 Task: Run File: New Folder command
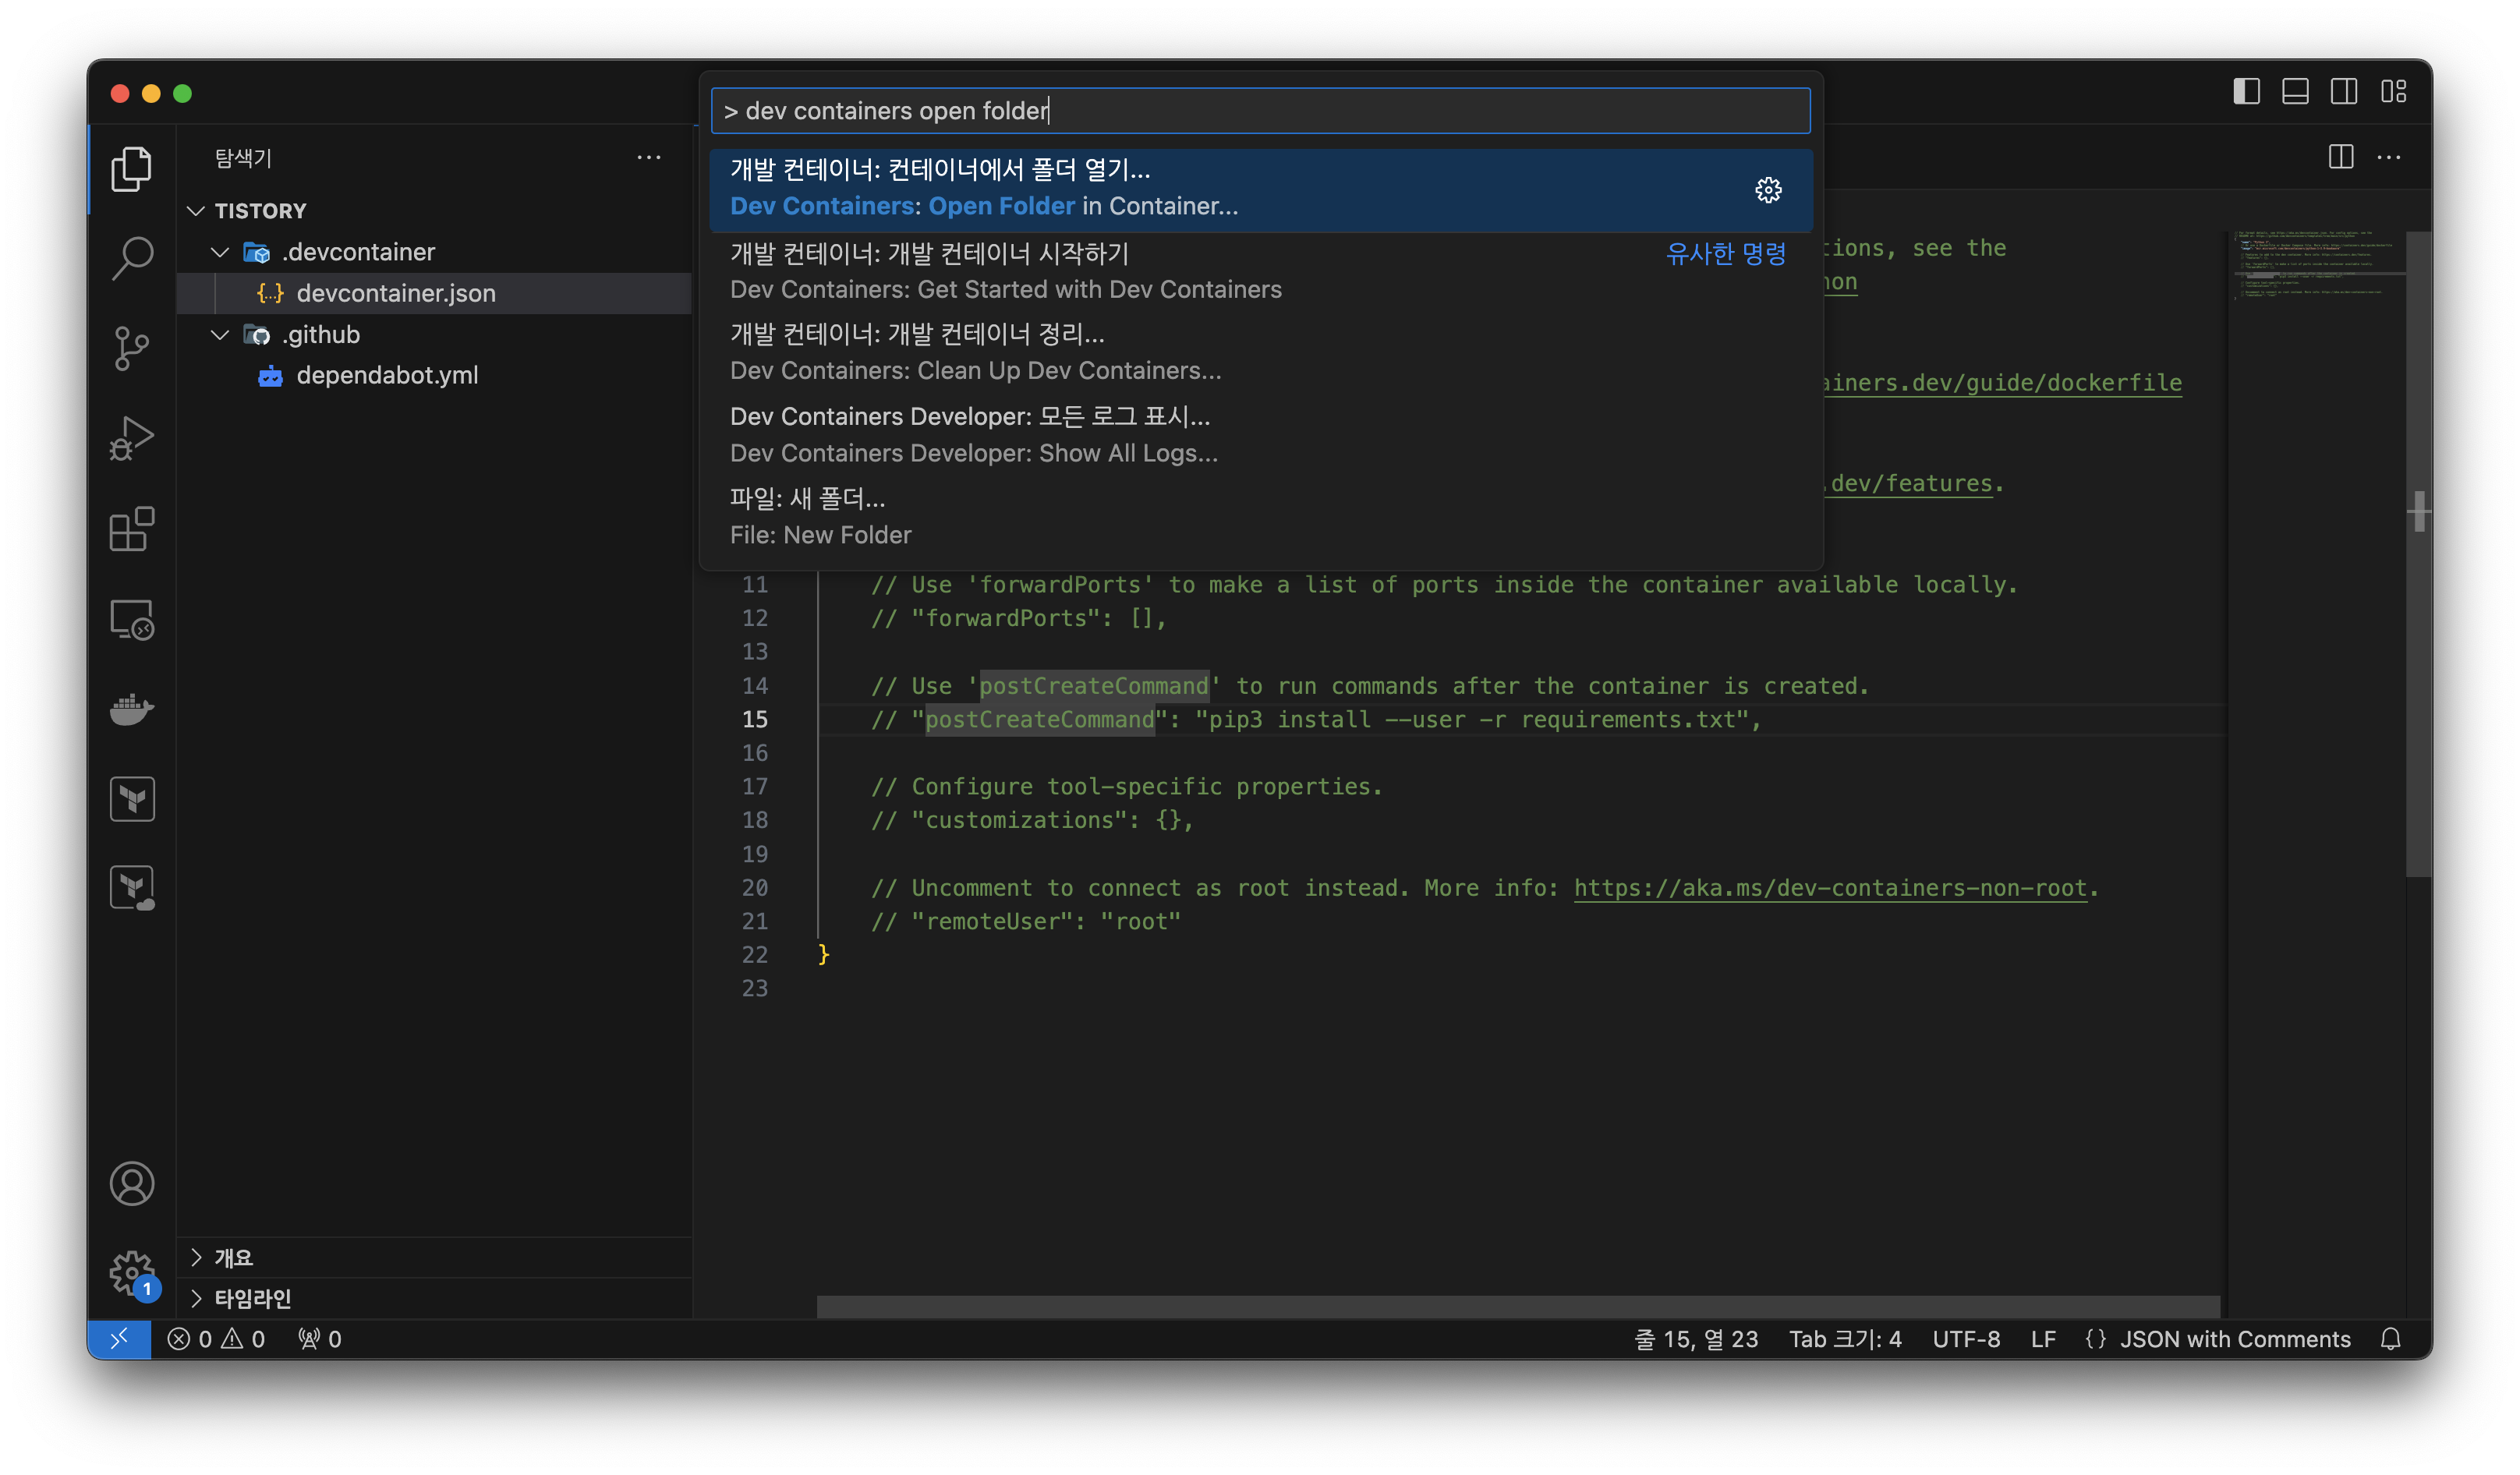(x=1260, y=516)
